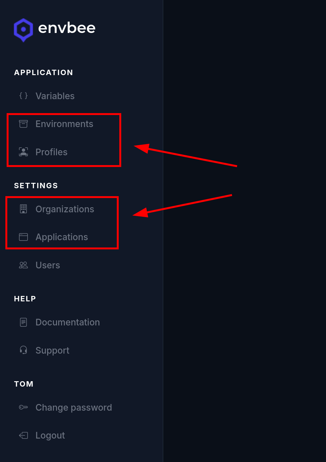Image resolution: width=326 pixels, height=462 pixels.
Task: Click the Documentation page icon
Action: pos(23,322)
